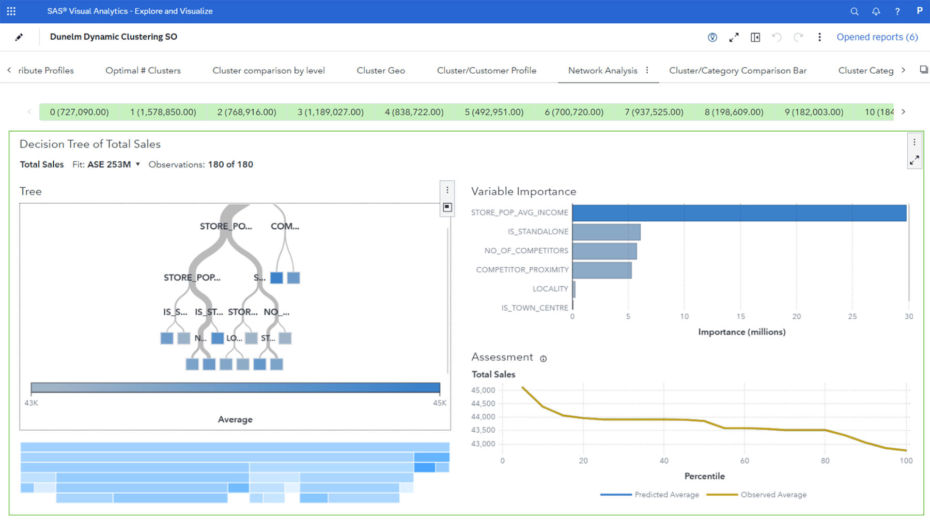Enter full screen with the expand icon
Viewport: 930px width, 522px height.
734,37
